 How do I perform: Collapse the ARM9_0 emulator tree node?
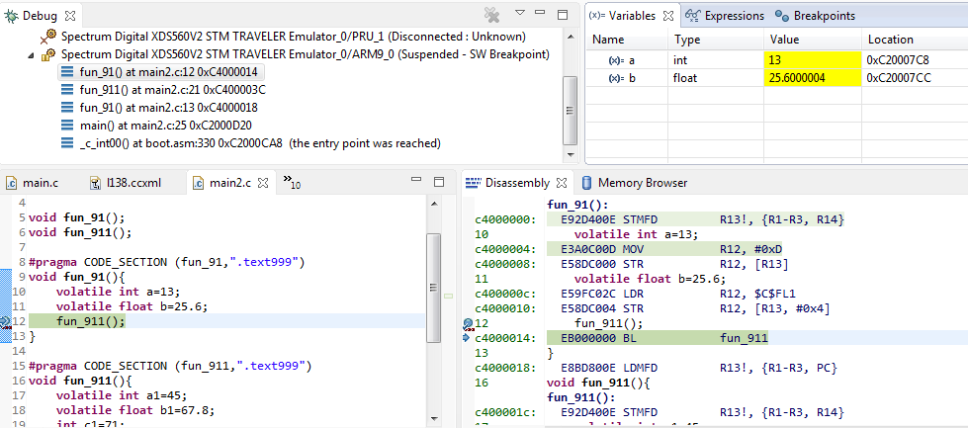pos(32,54)
